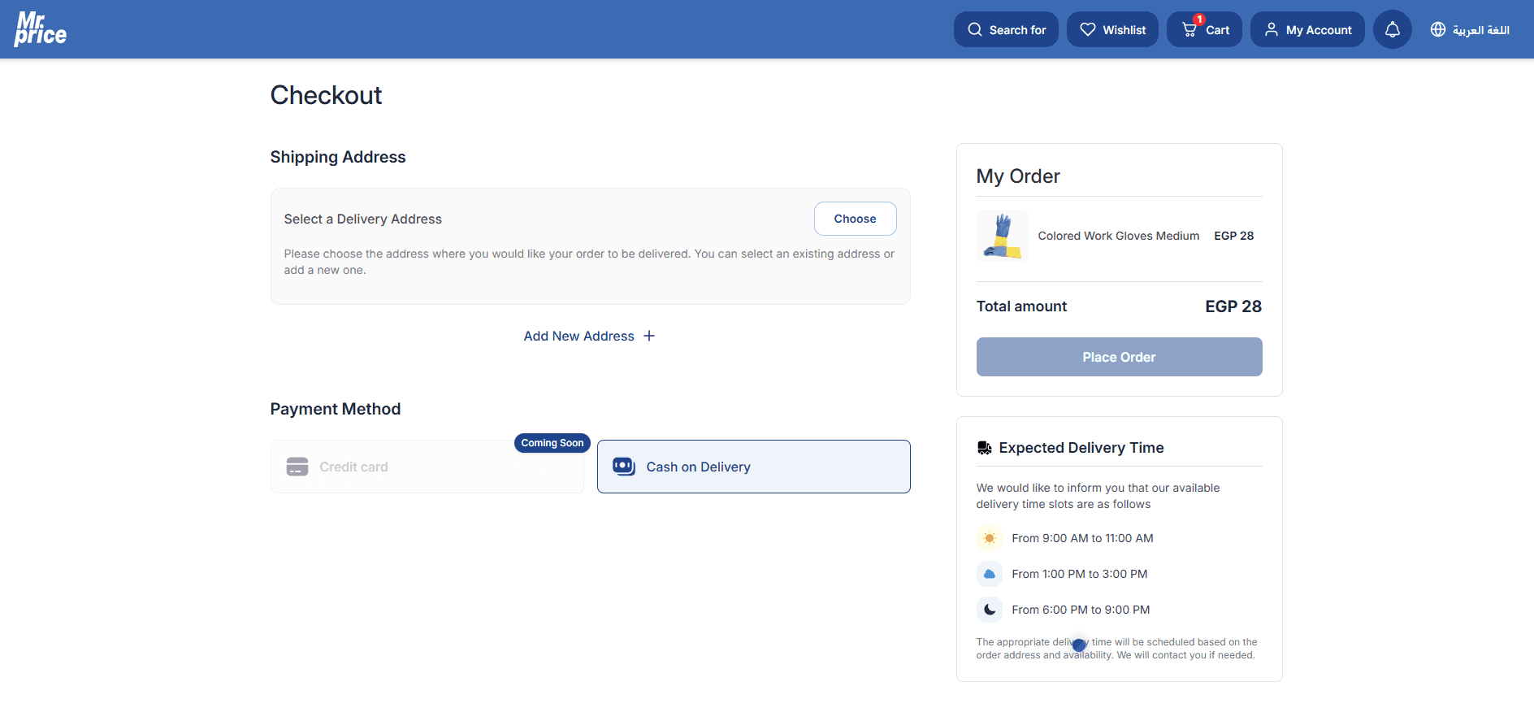
Task: Select Credit card payment option
Action: click(427, 467)
